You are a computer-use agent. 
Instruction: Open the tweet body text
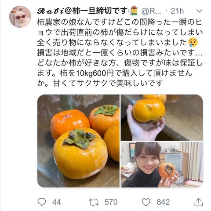(x=120, y=53)
